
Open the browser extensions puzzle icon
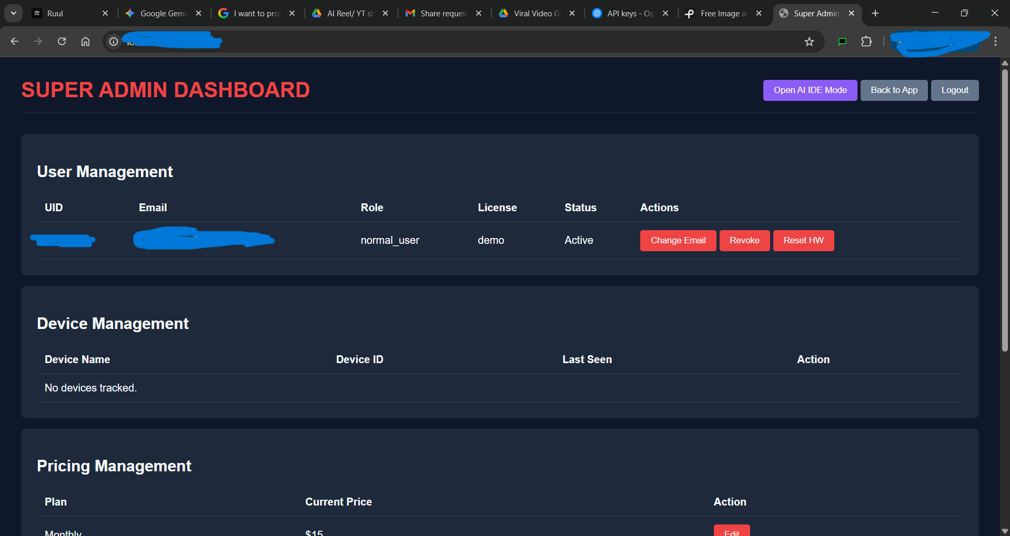tap(866, 42)
